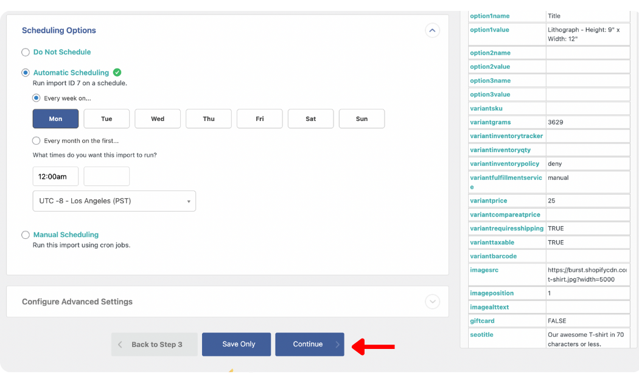Enable Manual Scheduling
The height and width of the screenshot is (383, 639).
click(25, 235)
